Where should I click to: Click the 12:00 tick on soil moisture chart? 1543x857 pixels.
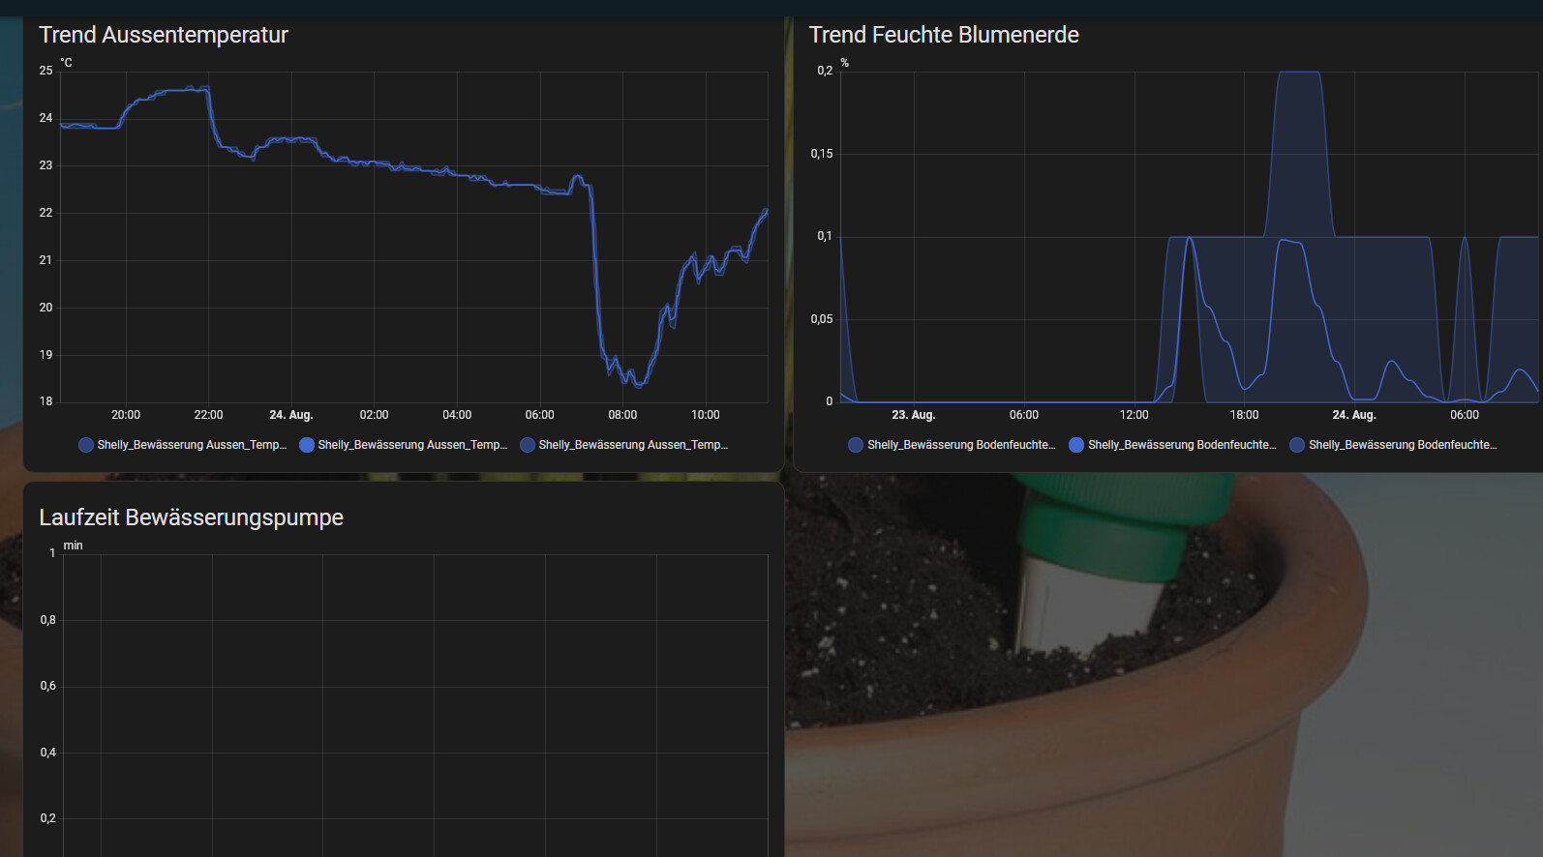point(1134,415)
